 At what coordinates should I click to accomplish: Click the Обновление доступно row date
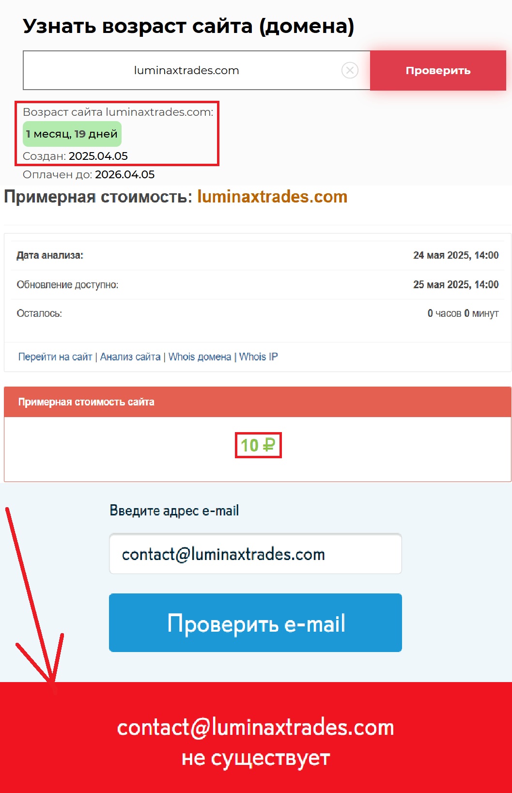point(456,285)
